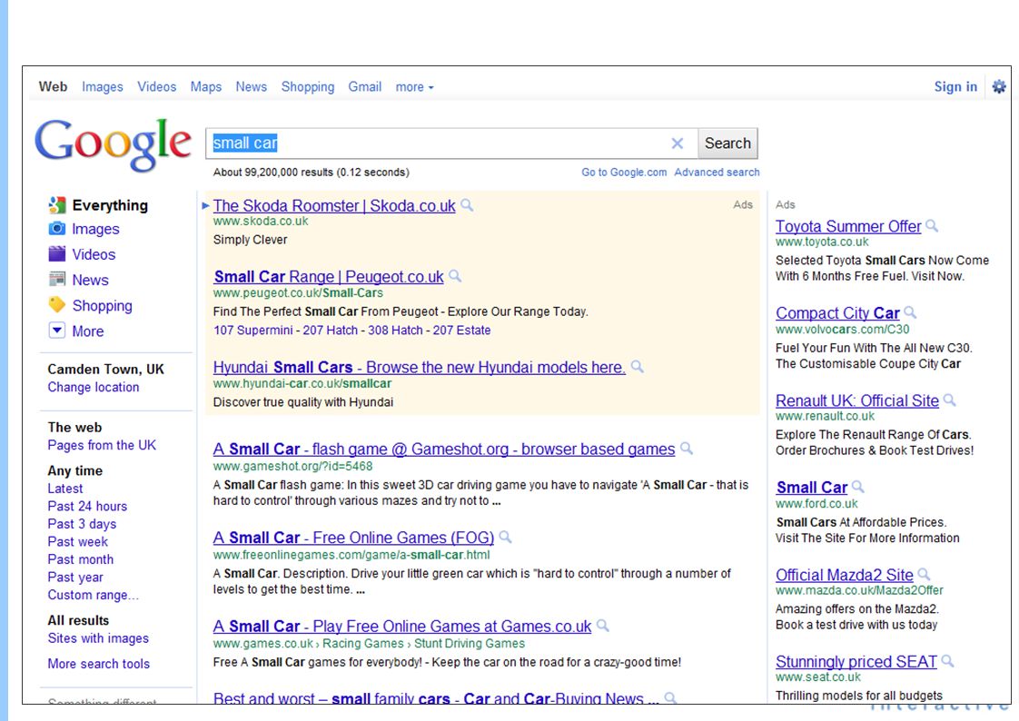Click preview magnifier beside Gameshot.org result
Image resolution: width=1019 pixels, height=721 pixels.
tap(687, 449)
